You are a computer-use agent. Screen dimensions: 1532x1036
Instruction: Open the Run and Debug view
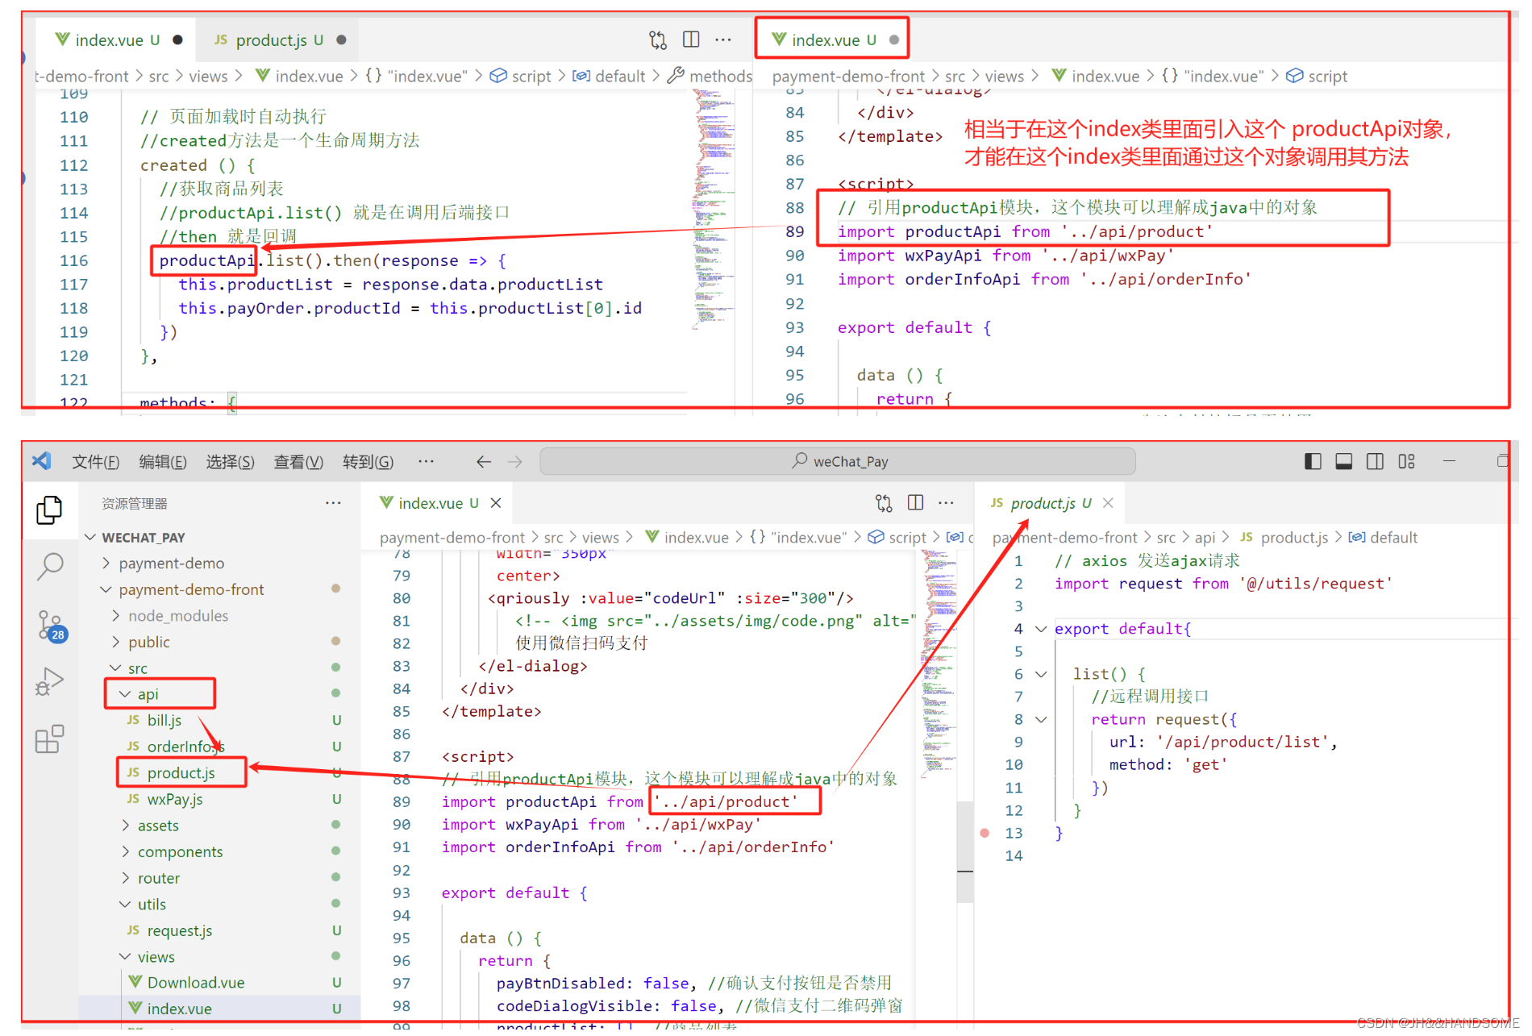49,681
